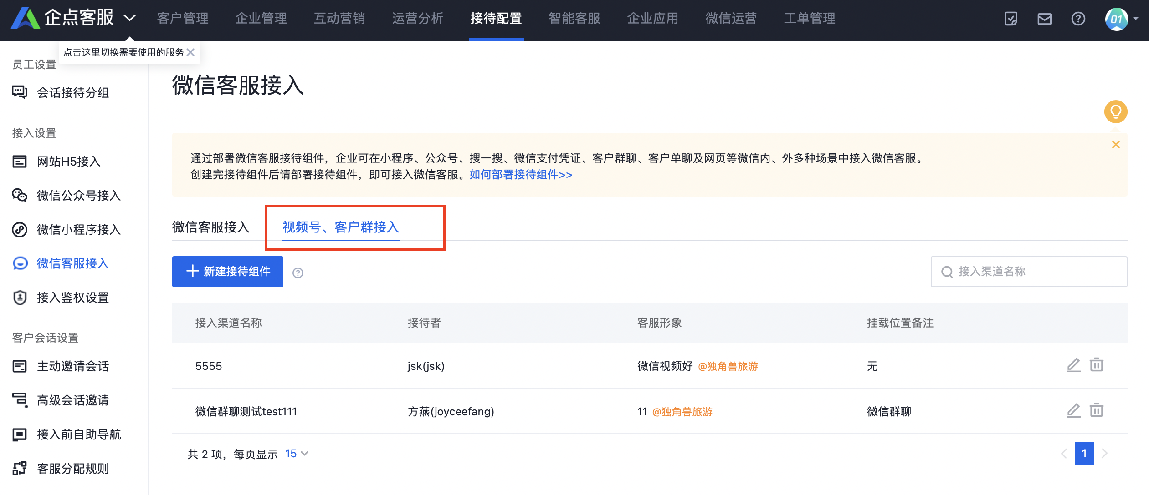Expand the 企点客服 service switcher chevron
Image resolution: width=1149 pixels, height=495 pixels.
(130, 19)
